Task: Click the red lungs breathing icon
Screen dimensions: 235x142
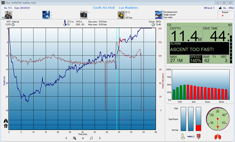Action: tap(218, 137)
